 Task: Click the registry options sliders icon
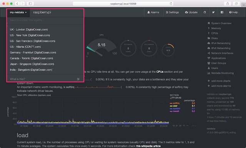pos(78,79)
